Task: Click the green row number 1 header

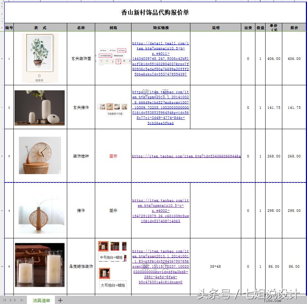Action: pyautogui.click(x=2, y=58)
